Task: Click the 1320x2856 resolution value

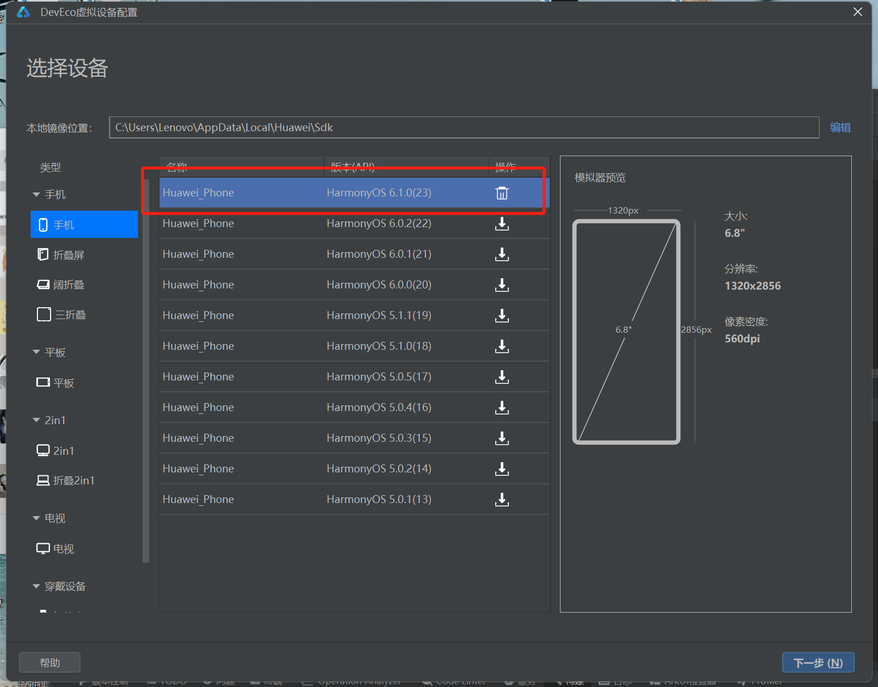Action: pyautogui.click(x=752, y=286)
